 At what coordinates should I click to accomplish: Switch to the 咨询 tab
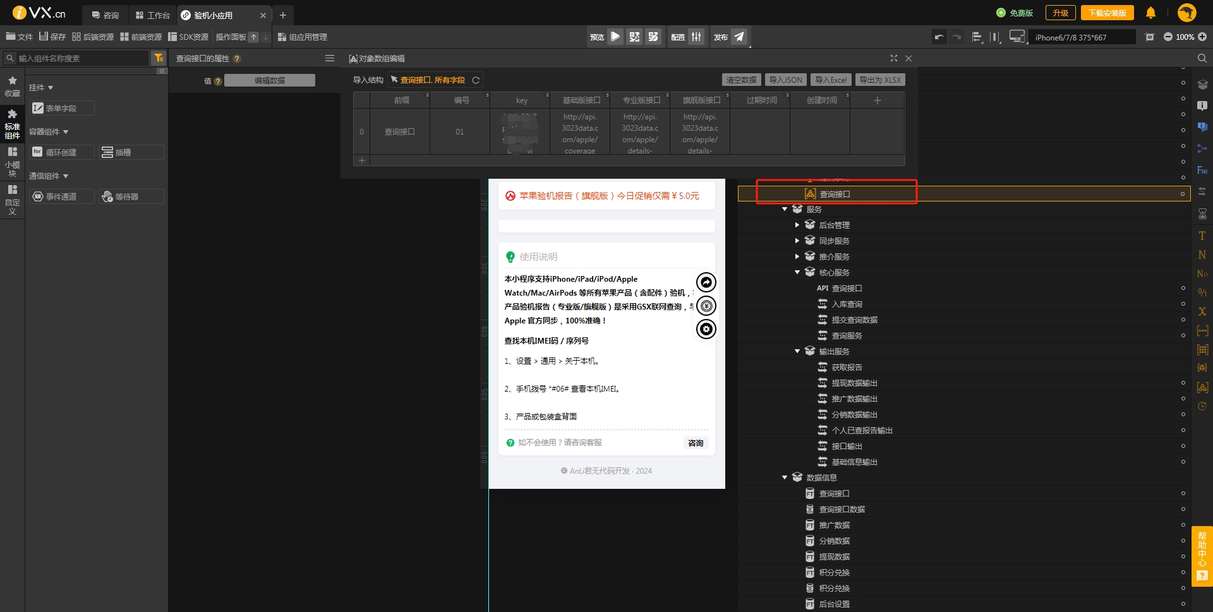pyautogui.click(x=106, y=15)
